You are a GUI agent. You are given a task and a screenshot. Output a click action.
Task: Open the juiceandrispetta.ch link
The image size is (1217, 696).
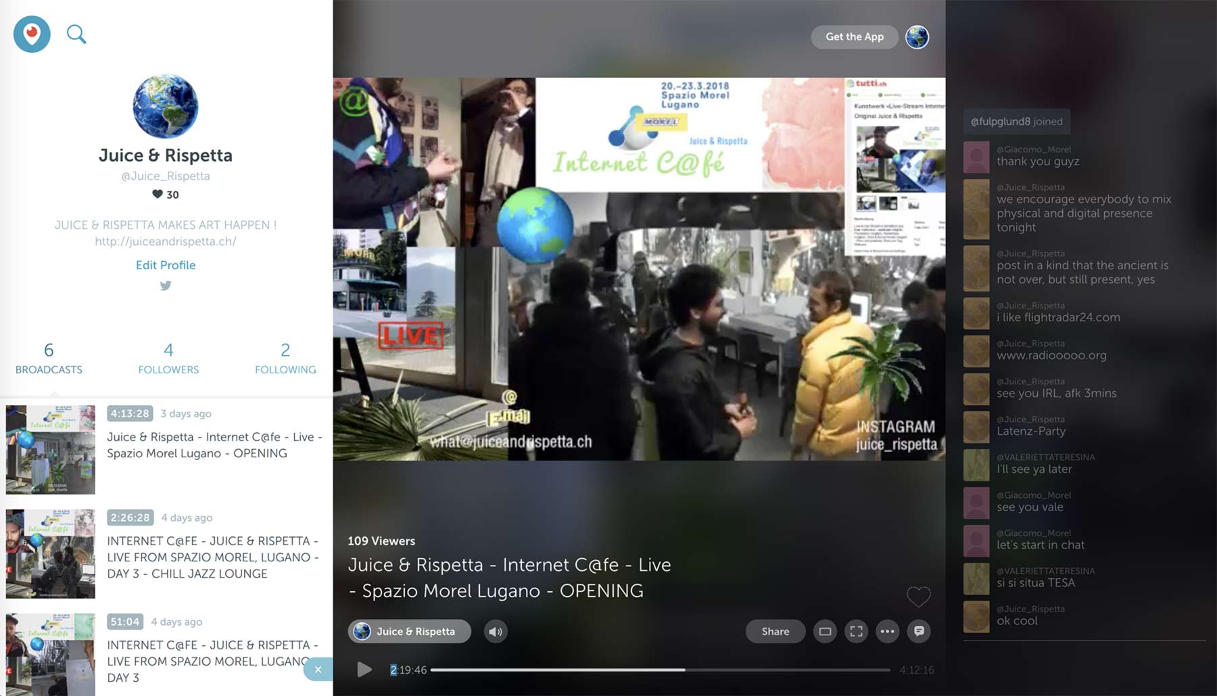coord(165,241)
